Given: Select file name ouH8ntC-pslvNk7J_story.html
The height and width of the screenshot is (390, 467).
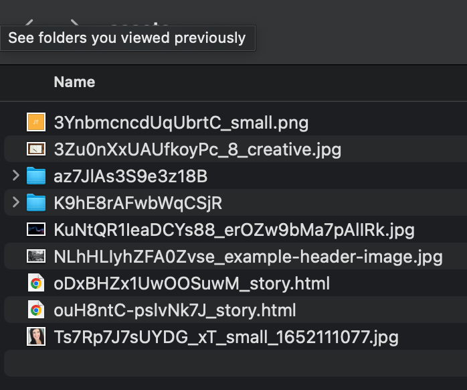Looking at the screenshot, I should pos(175,310).
